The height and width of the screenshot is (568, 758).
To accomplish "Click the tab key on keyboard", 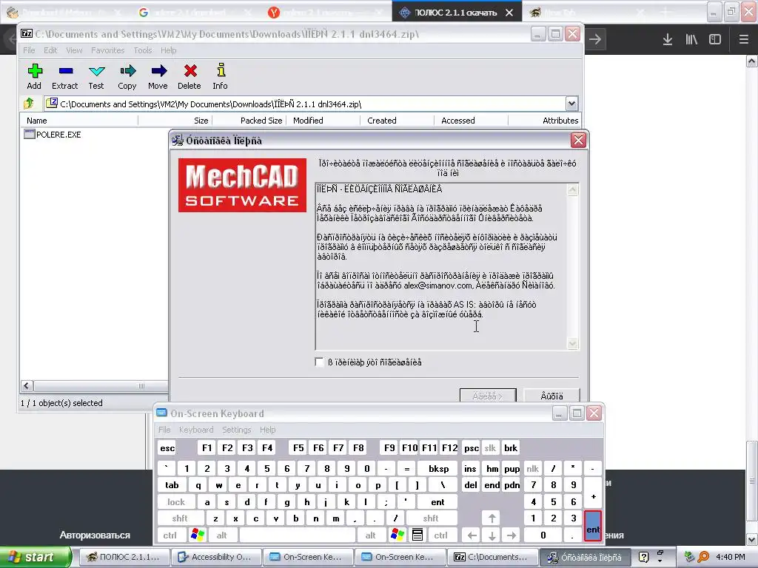I will (172, 485).
